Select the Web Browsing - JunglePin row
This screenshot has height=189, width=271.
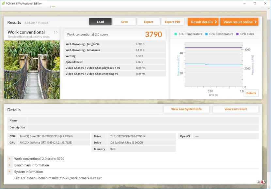115,44
